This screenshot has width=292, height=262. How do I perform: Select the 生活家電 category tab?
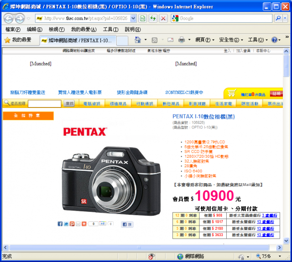pos(224,104)
